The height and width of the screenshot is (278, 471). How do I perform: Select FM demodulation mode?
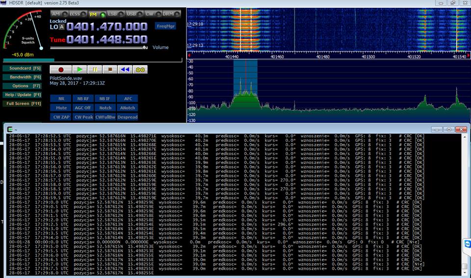pyautogui.click(x=97, y=14)
